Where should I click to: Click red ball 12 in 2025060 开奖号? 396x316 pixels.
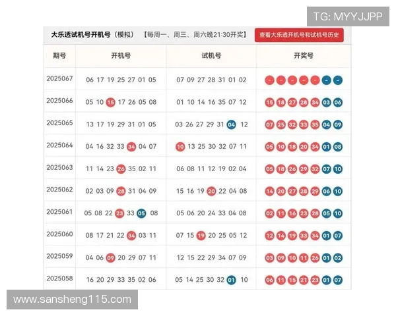tap(269, 236)
